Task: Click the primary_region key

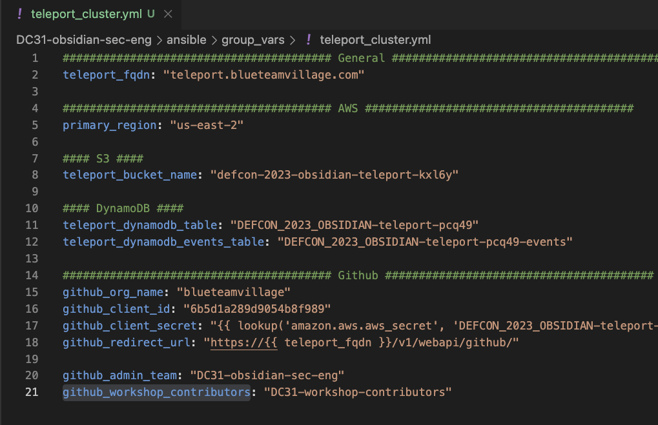Action: pos(110,125)
